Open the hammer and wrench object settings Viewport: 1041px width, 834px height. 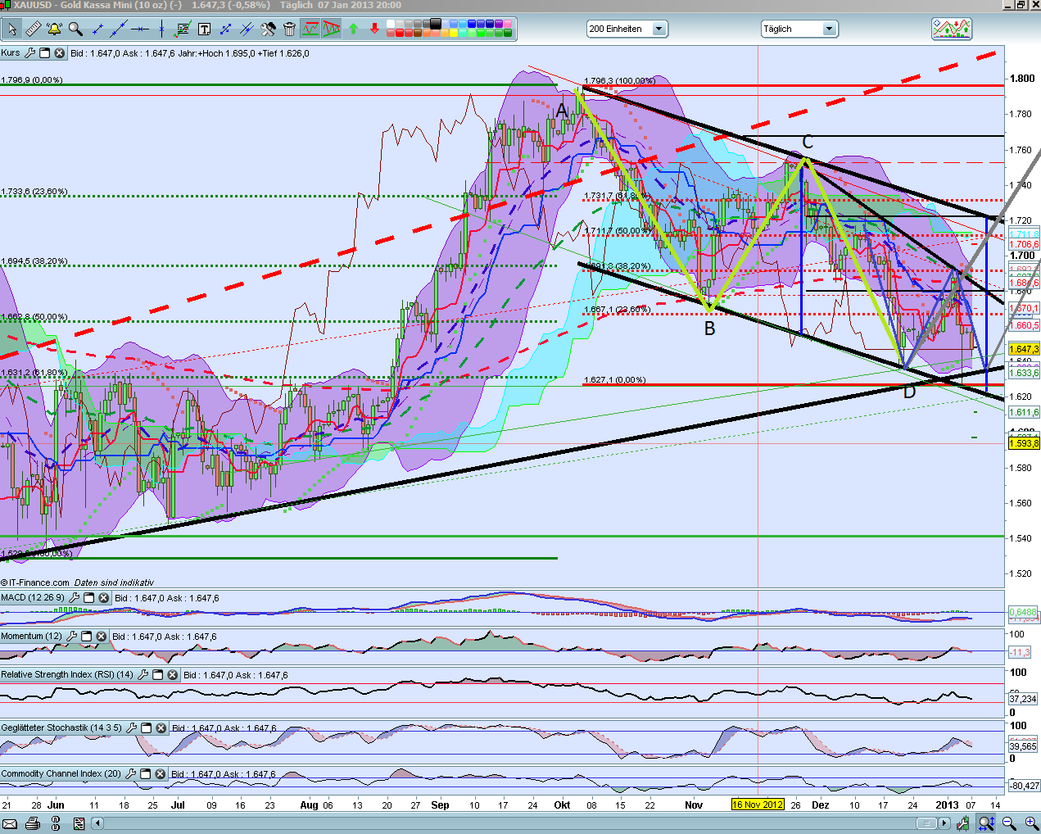coord(268,29)
